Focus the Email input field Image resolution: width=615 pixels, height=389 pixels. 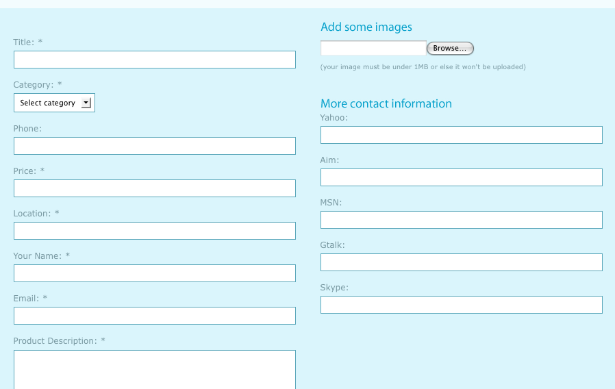click(155, 316)
